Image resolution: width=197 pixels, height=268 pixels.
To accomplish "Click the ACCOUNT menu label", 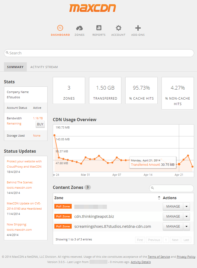I will pyautogui.click(x=118, y=35).
